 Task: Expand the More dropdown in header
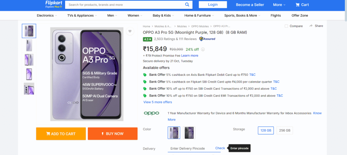click(x=279, y=5)
